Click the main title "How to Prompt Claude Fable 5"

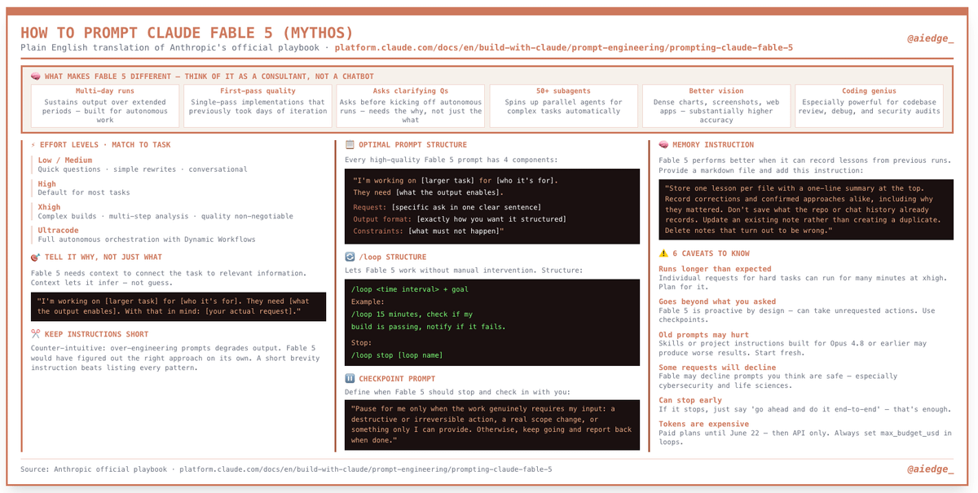tap(187, 33)
